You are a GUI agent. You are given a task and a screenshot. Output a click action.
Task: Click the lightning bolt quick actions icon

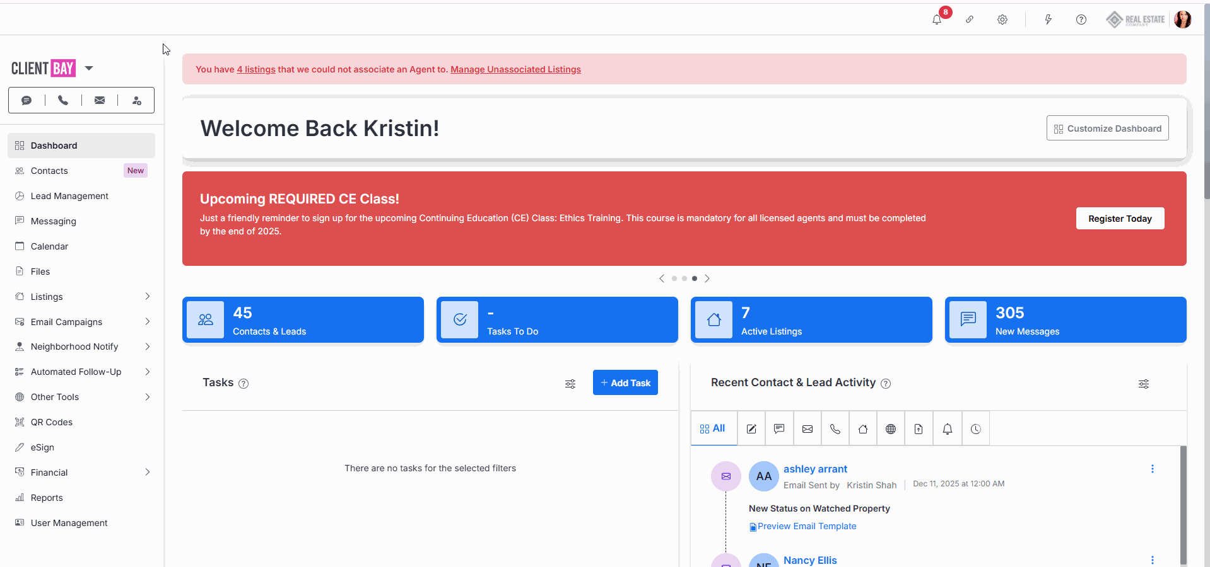(1048, 20)
